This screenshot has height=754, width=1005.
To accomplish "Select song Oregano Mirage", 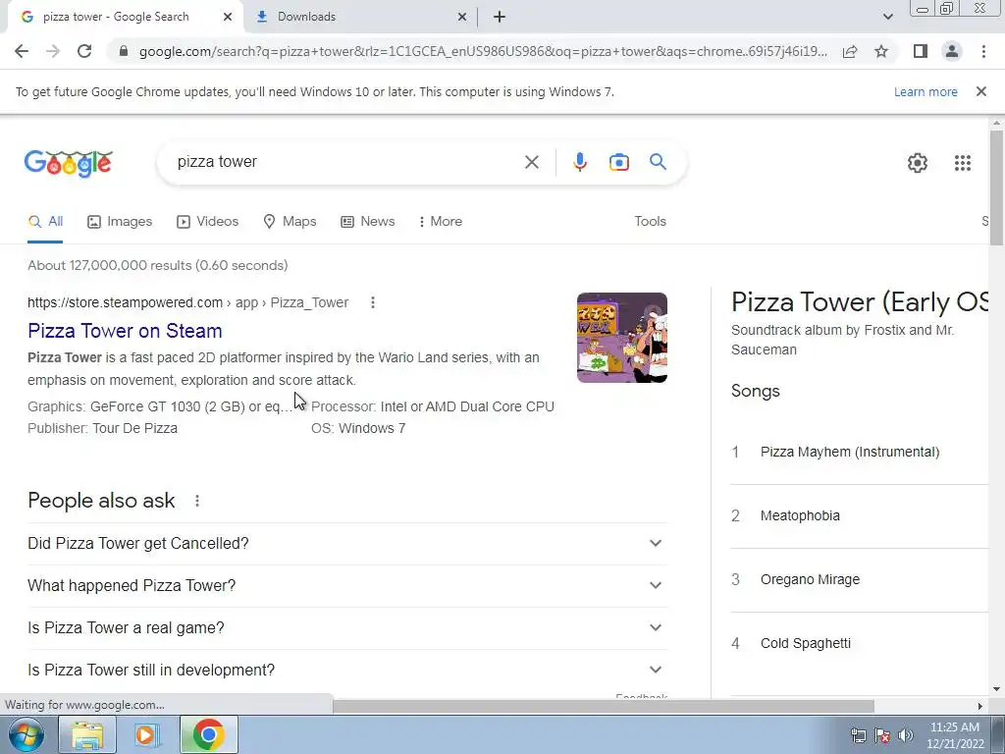I will click(x=810, y=579).
